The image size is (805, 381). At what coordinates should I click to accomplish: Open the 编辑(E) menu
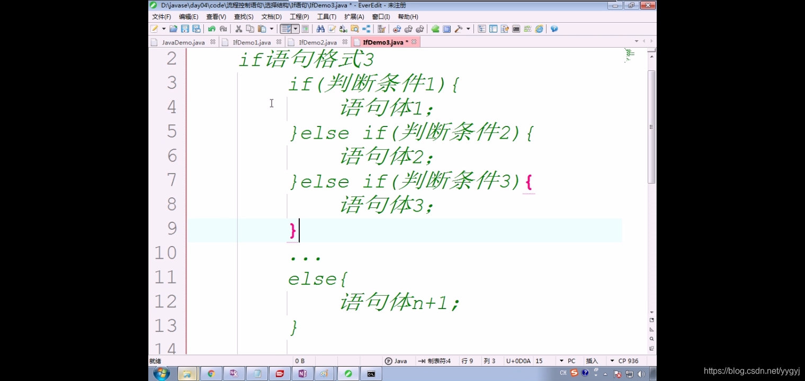[189, 17]
